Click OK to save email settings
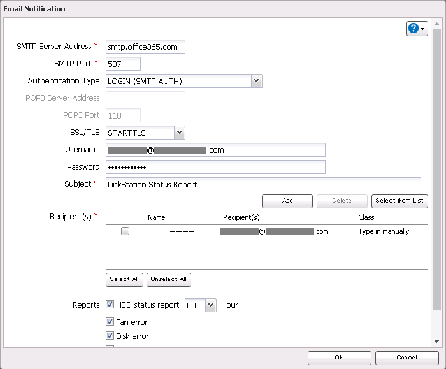Viewport: 446px width, 369px height. tap(340, 358)
